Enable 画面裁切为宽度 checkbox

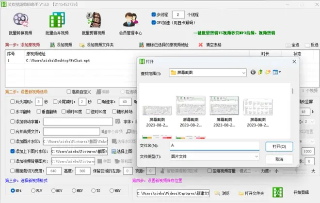tap(13, 171)
